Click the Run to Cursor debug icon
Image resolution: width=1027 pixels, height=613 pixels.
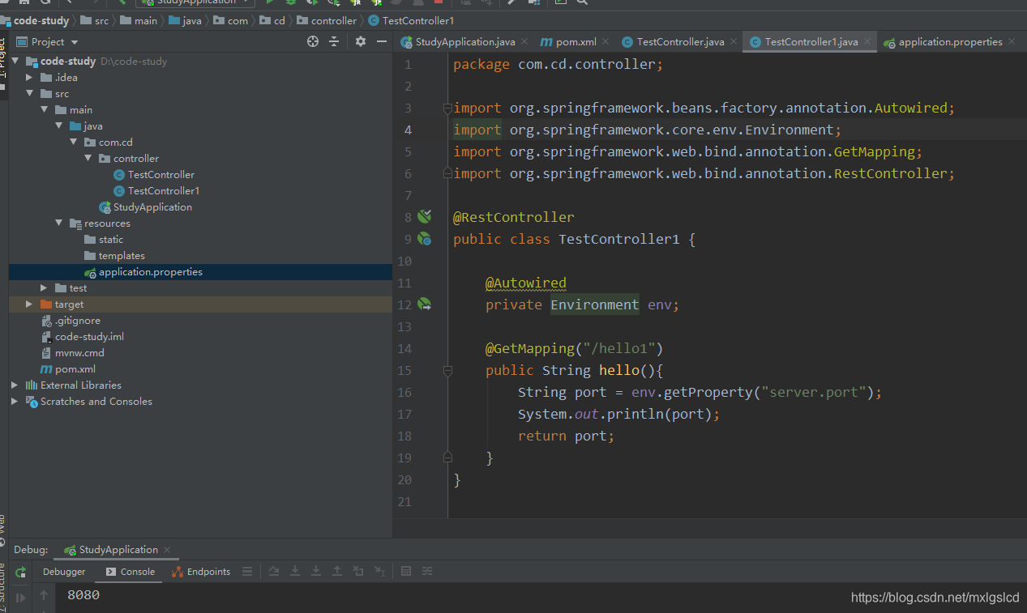(x=379, y=572)
